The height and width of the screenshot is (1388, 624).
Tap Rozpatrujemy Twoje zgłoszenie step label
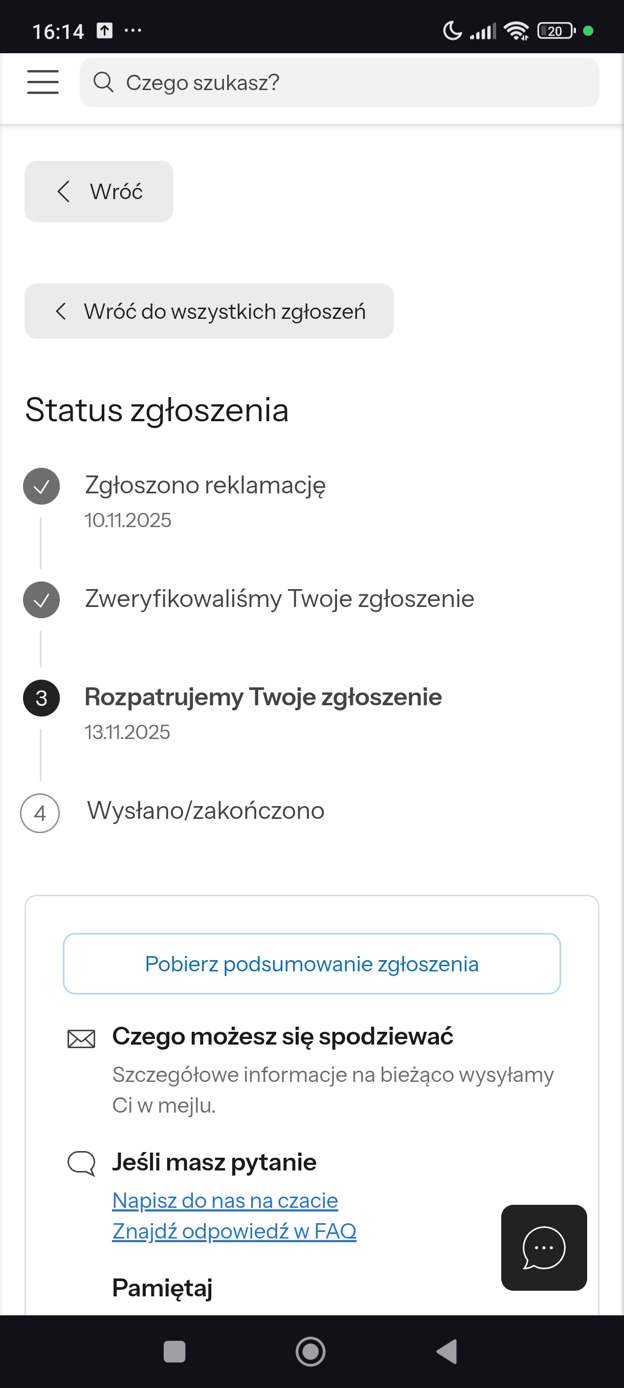[263, 697]
